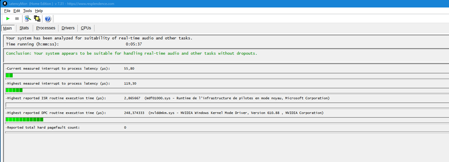Viewport: 449px width, 162px height.
Task: Click the green Conclusion text line
Action: point(132,53)
